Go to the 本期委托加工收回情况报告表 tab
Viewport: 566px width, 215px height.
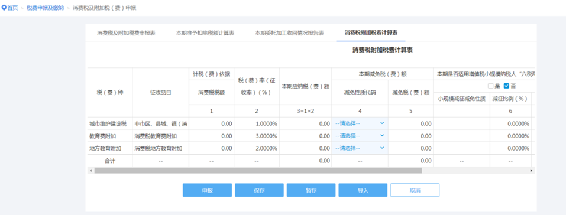click(x=289, y=33)
